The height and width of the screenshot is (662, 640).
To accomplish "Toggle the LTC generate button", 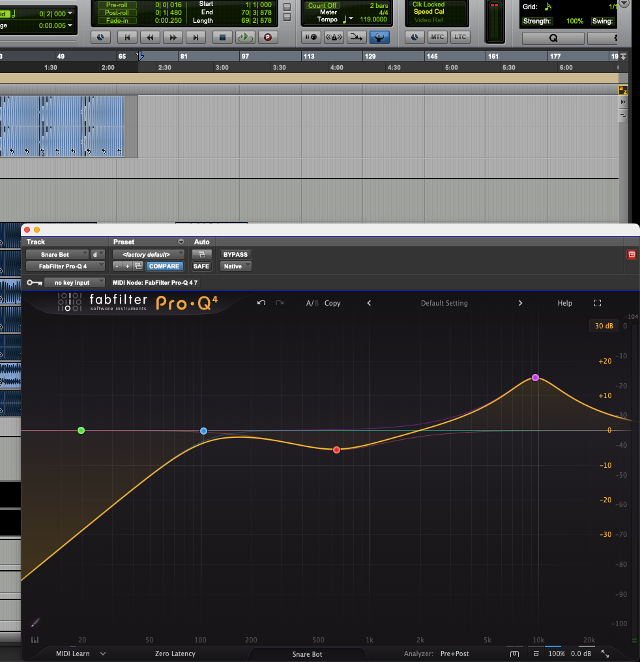I will click(x=460, y=37).
